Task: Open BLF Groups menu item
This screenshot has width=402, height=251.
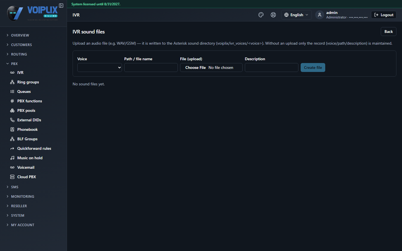Action: pos(35,139)
